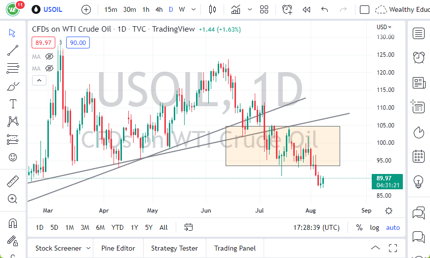This screenshot has height=258, width=430.
Task: Select the trend line drawing tool
Action: point(13,50)
